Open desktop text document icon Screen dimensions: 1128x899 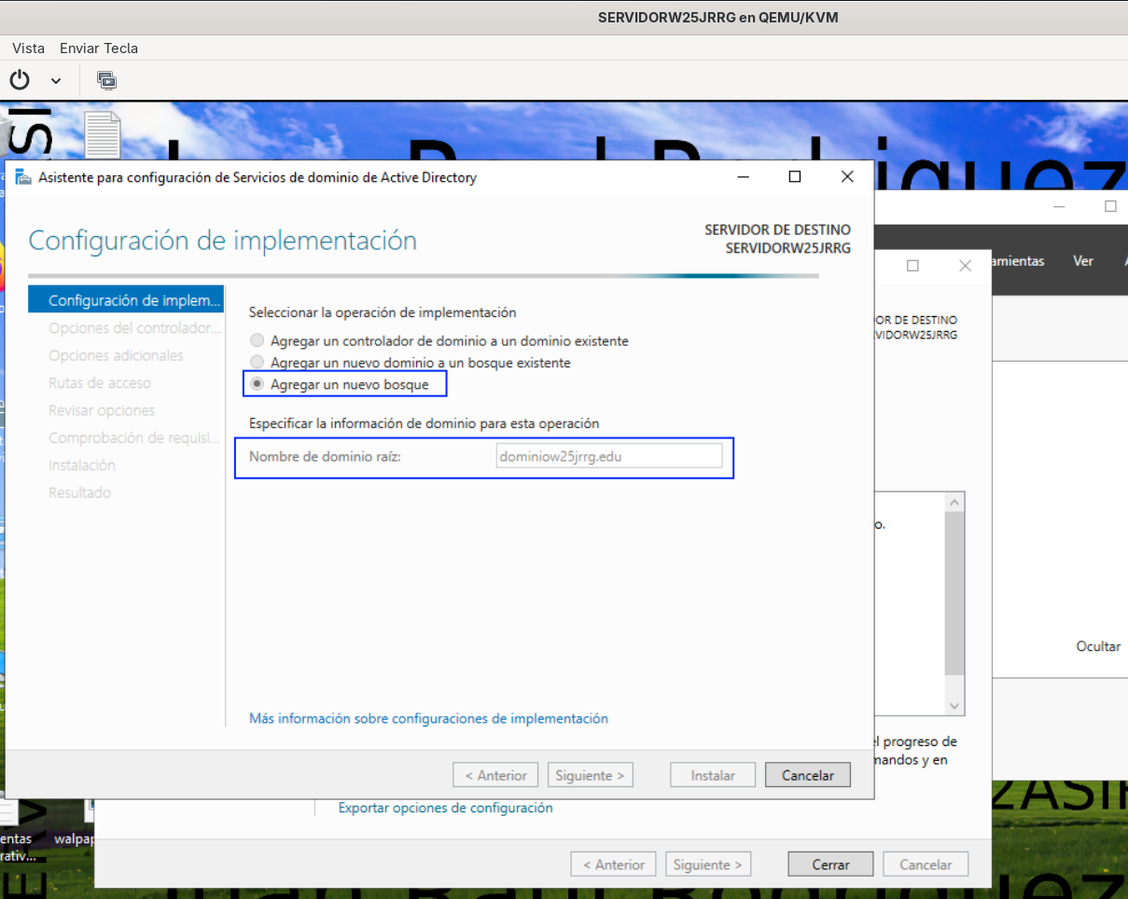[103, 136]
